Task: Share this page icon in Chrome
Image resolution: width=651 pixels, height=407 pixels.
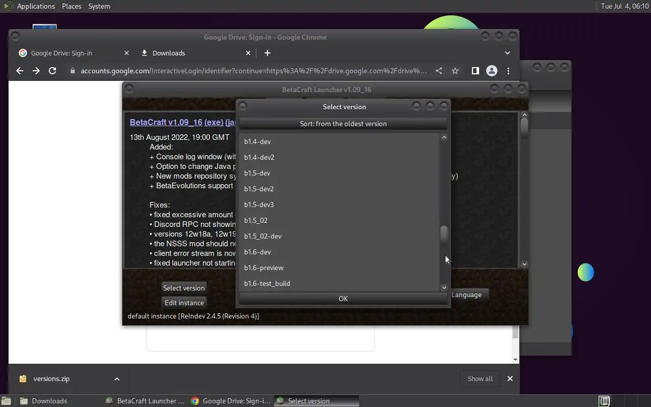Action: tap(439, 71)
